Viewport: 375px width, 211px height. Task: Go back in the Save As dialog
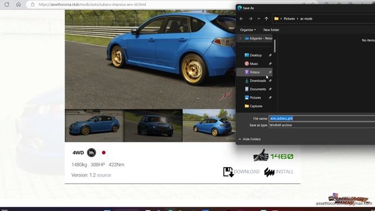point(241,19)
